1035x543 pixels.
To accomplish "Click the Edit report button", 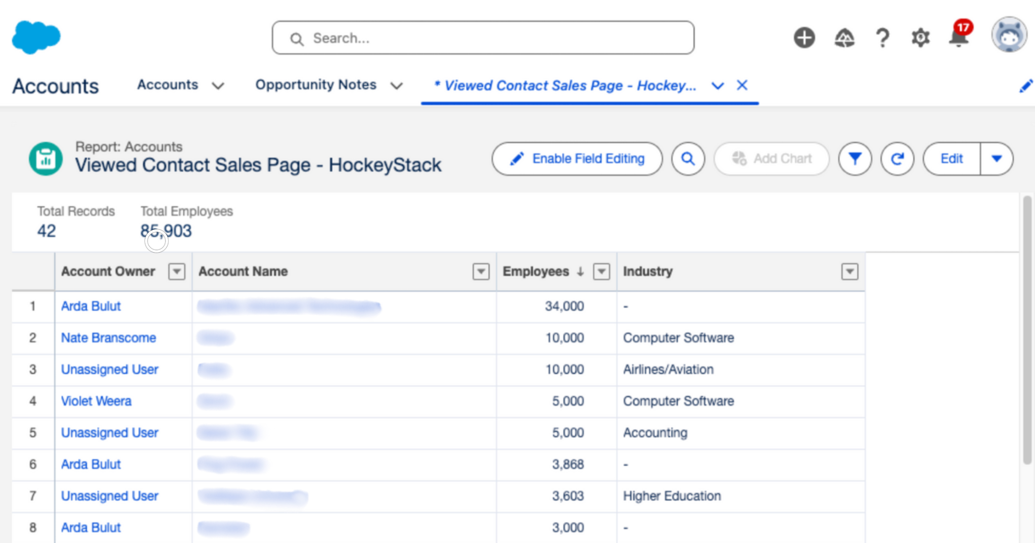I will click(x=952, y=159).
